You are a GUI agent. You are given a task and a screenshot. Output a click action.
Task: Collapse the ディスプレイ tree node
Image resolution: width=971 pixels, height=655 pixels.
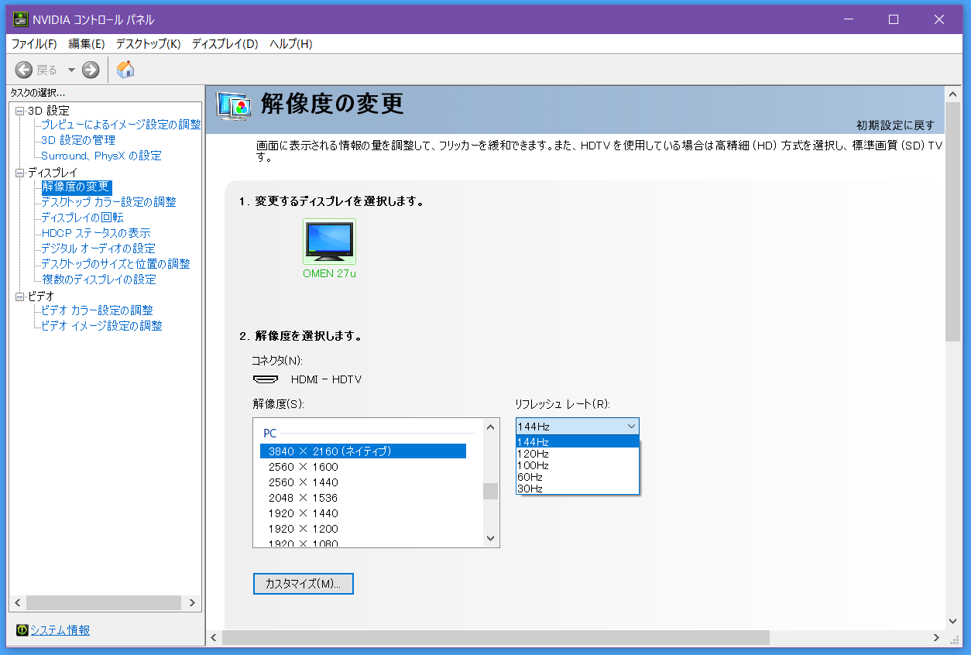tap(19, 173)
